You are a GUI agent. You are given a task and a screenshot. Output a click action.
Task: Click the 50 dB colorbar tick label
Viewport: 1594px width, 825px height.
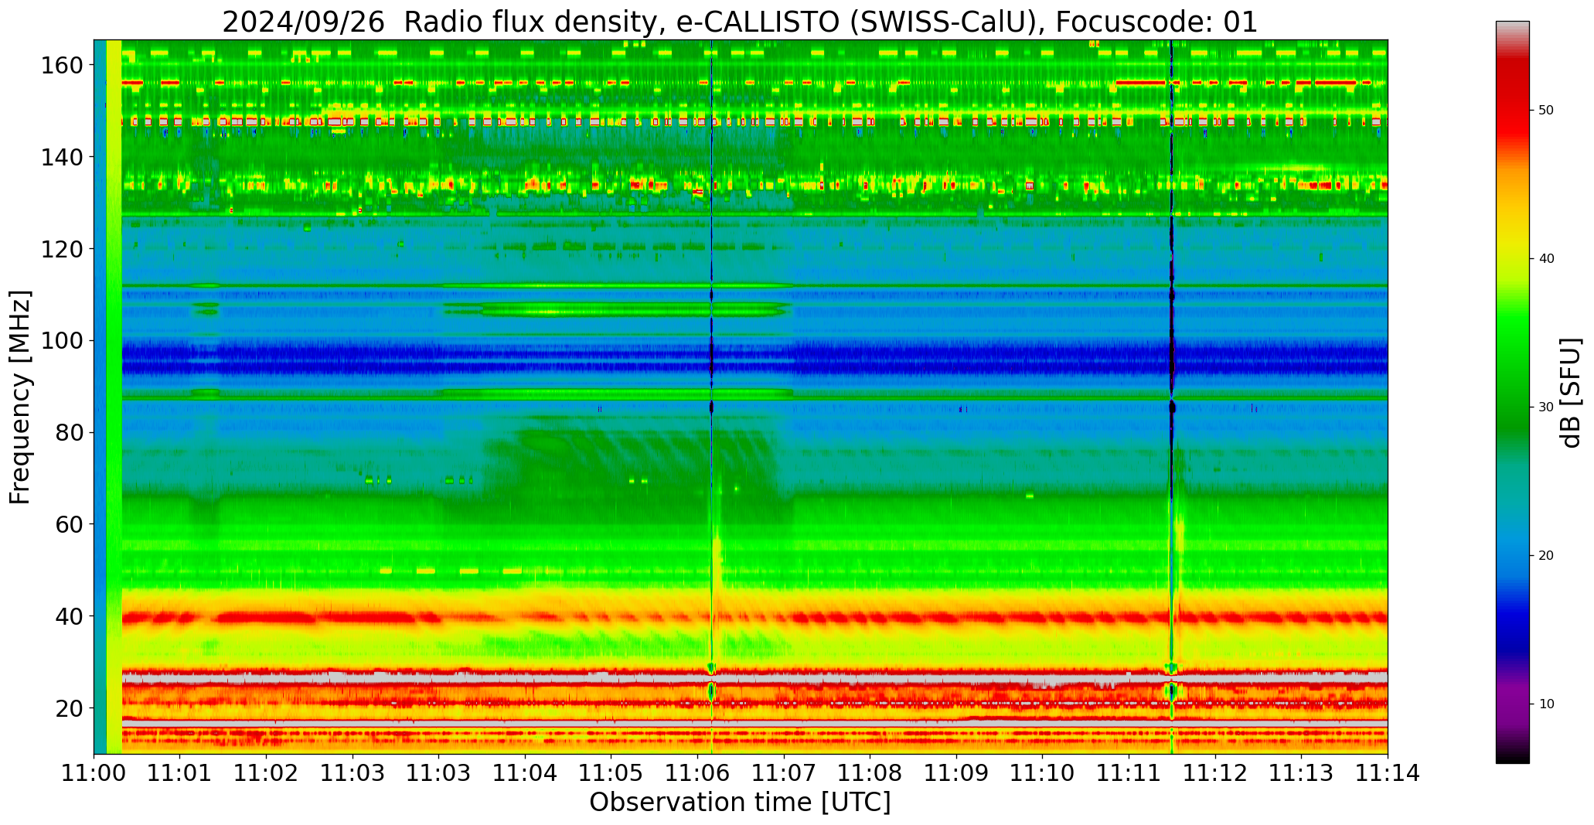[1546, 111]
